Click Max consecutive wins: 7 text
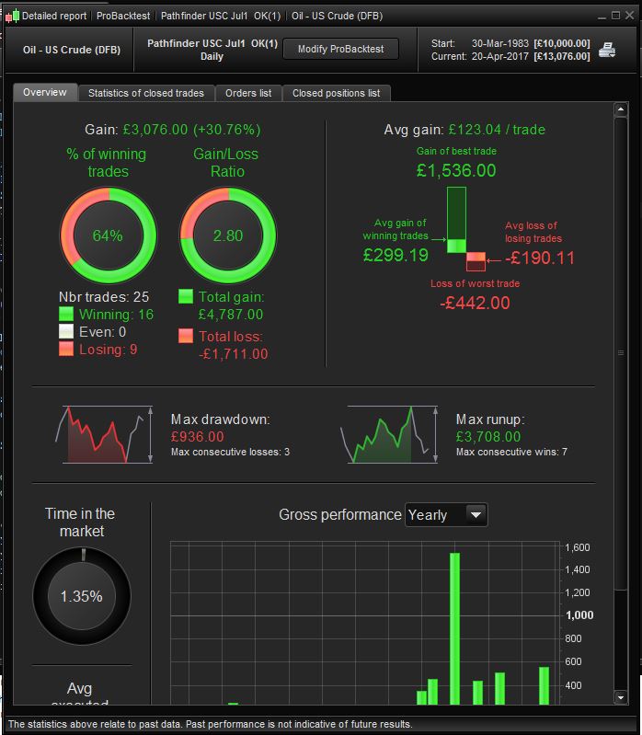The height and width of the screenshot is (735, 642). coord(511,452)
